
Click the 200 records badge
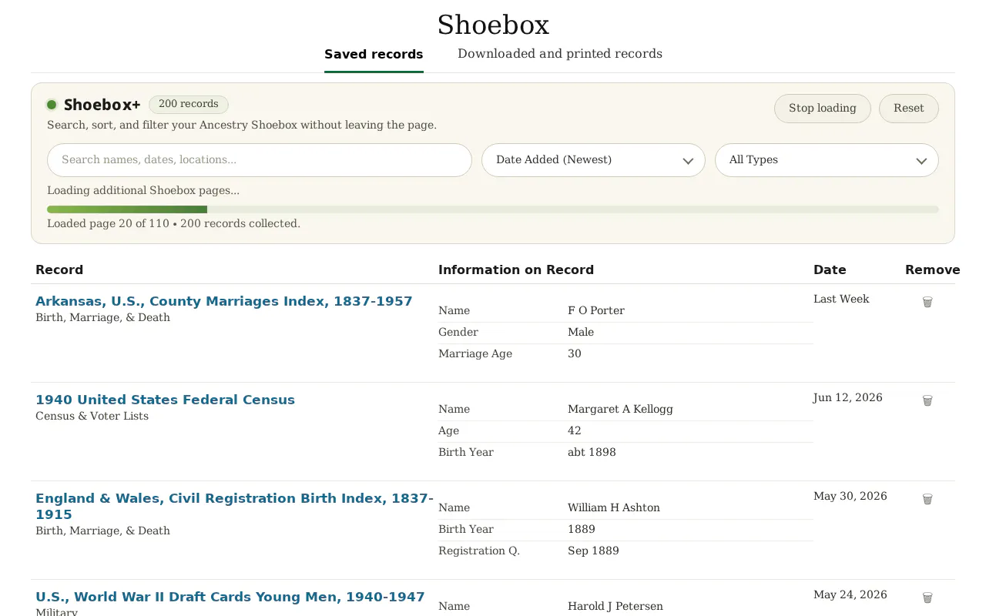189,104
